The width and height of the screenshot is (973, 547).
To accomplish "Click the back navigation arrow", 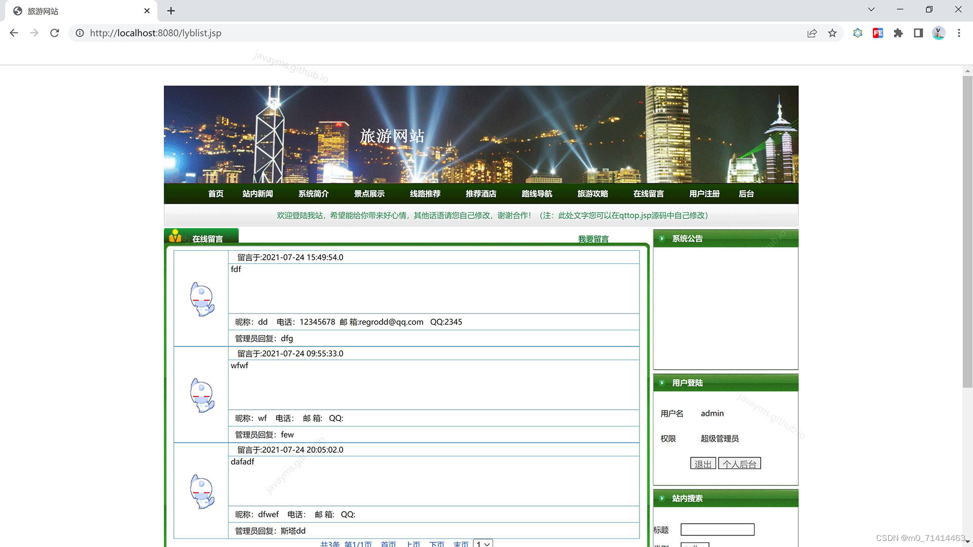I will click(x=14, y=33).
